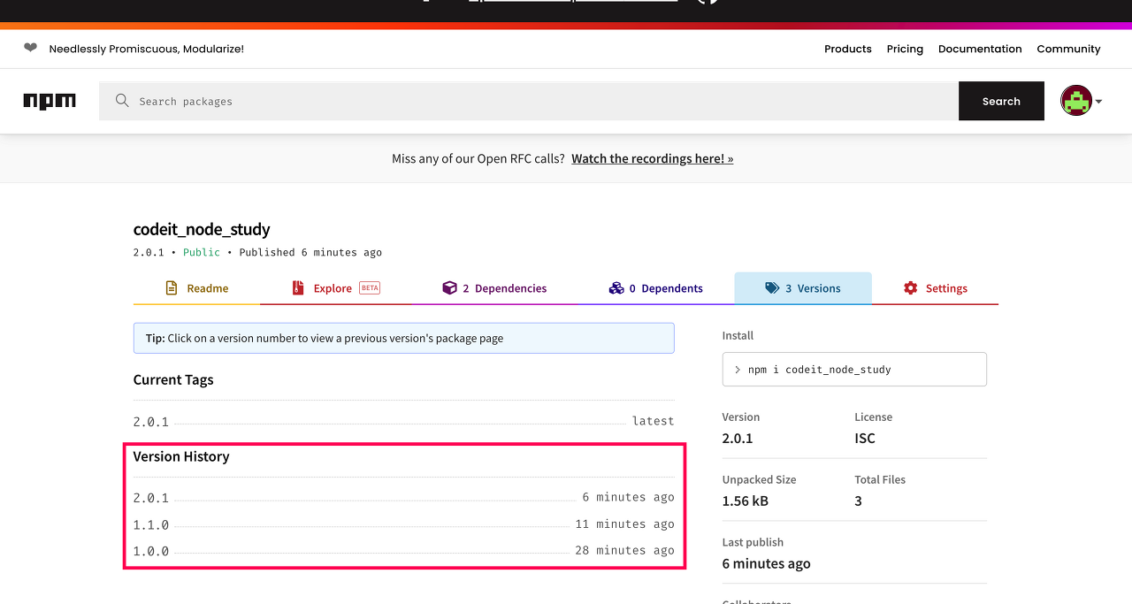The height and width of the screenshot is (604, 1132).
Task: Click the Version History heading
Action: pyautogui.click(x=181, y=456)
